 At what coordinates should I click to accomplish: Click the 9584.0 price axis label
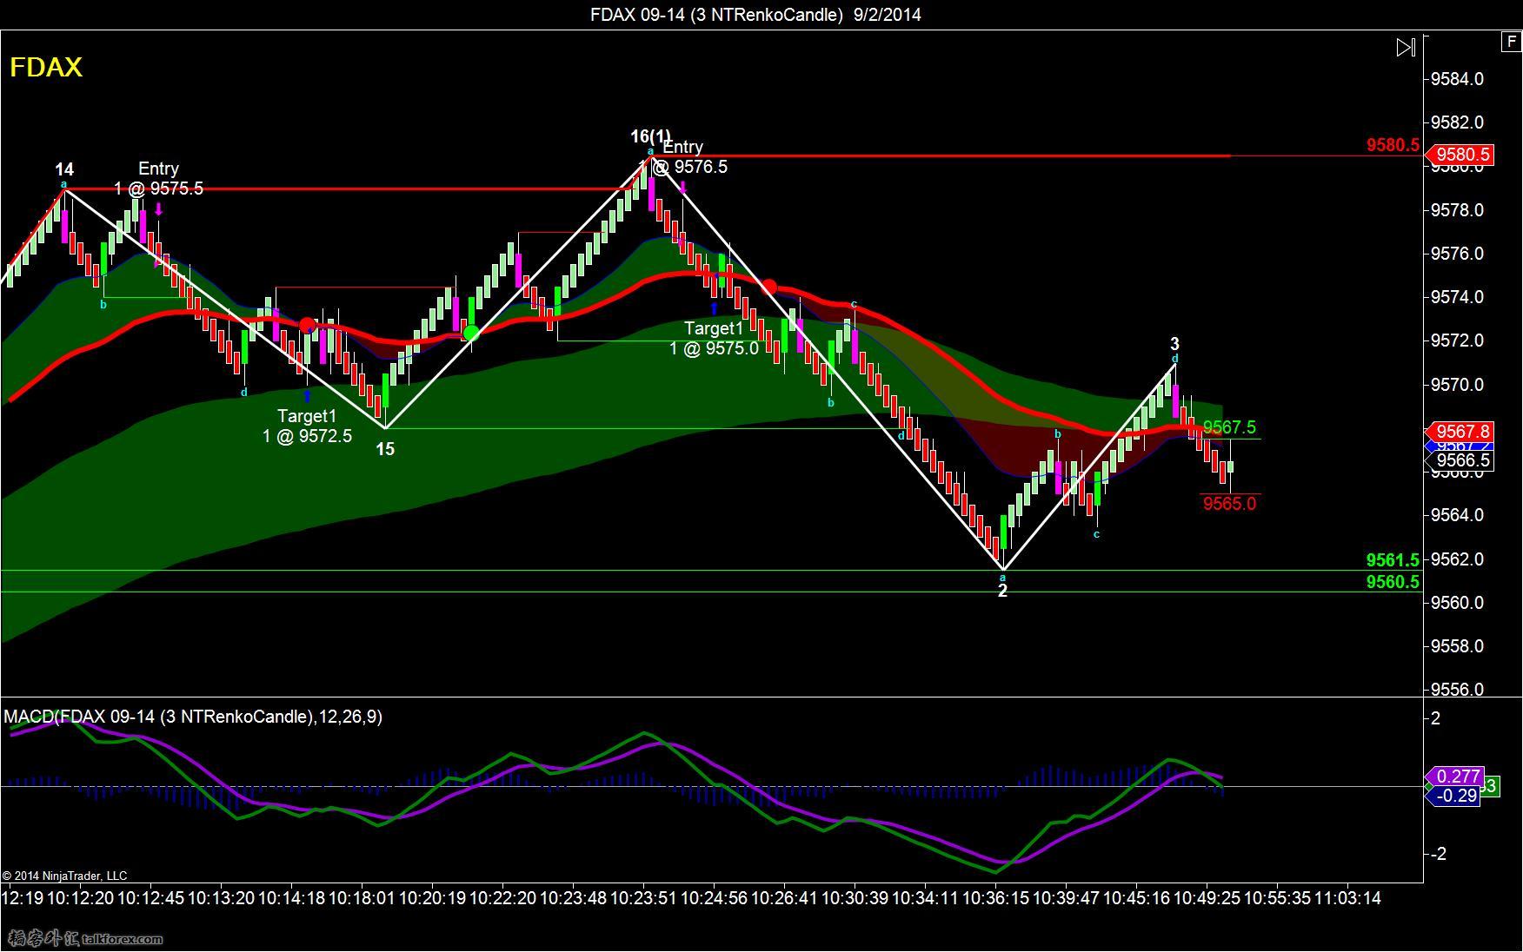1457,79
